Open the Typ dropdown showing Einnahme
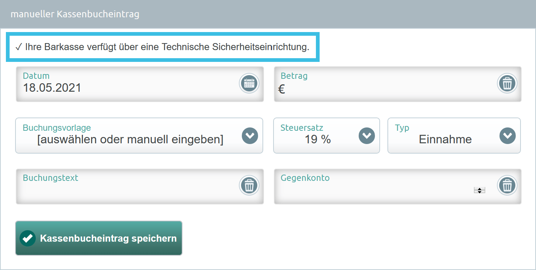536x270 pixels. pyautogui.click(x=454, y=136)
